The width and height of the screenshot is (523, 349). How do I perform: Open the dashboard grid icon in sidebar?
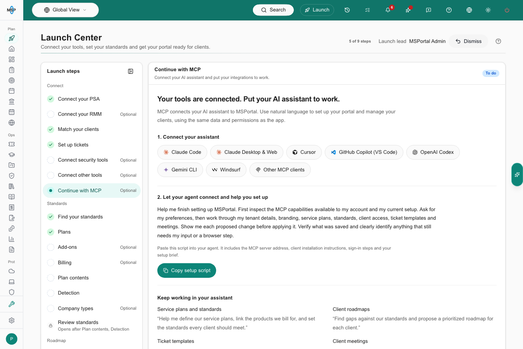(11, 59)
